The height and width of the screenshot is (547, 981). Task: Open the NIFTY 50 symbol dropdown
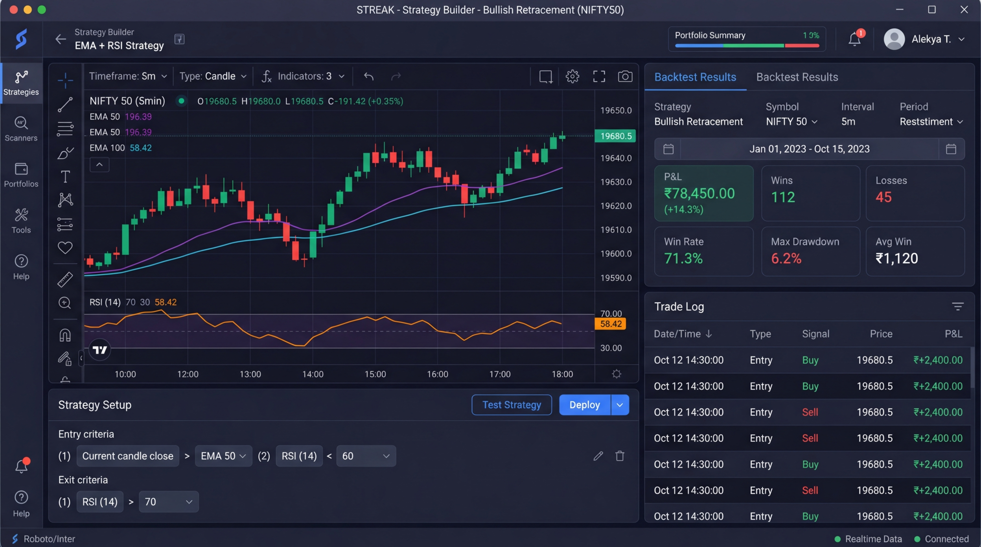pyautogui.click(x=791, y=122)
